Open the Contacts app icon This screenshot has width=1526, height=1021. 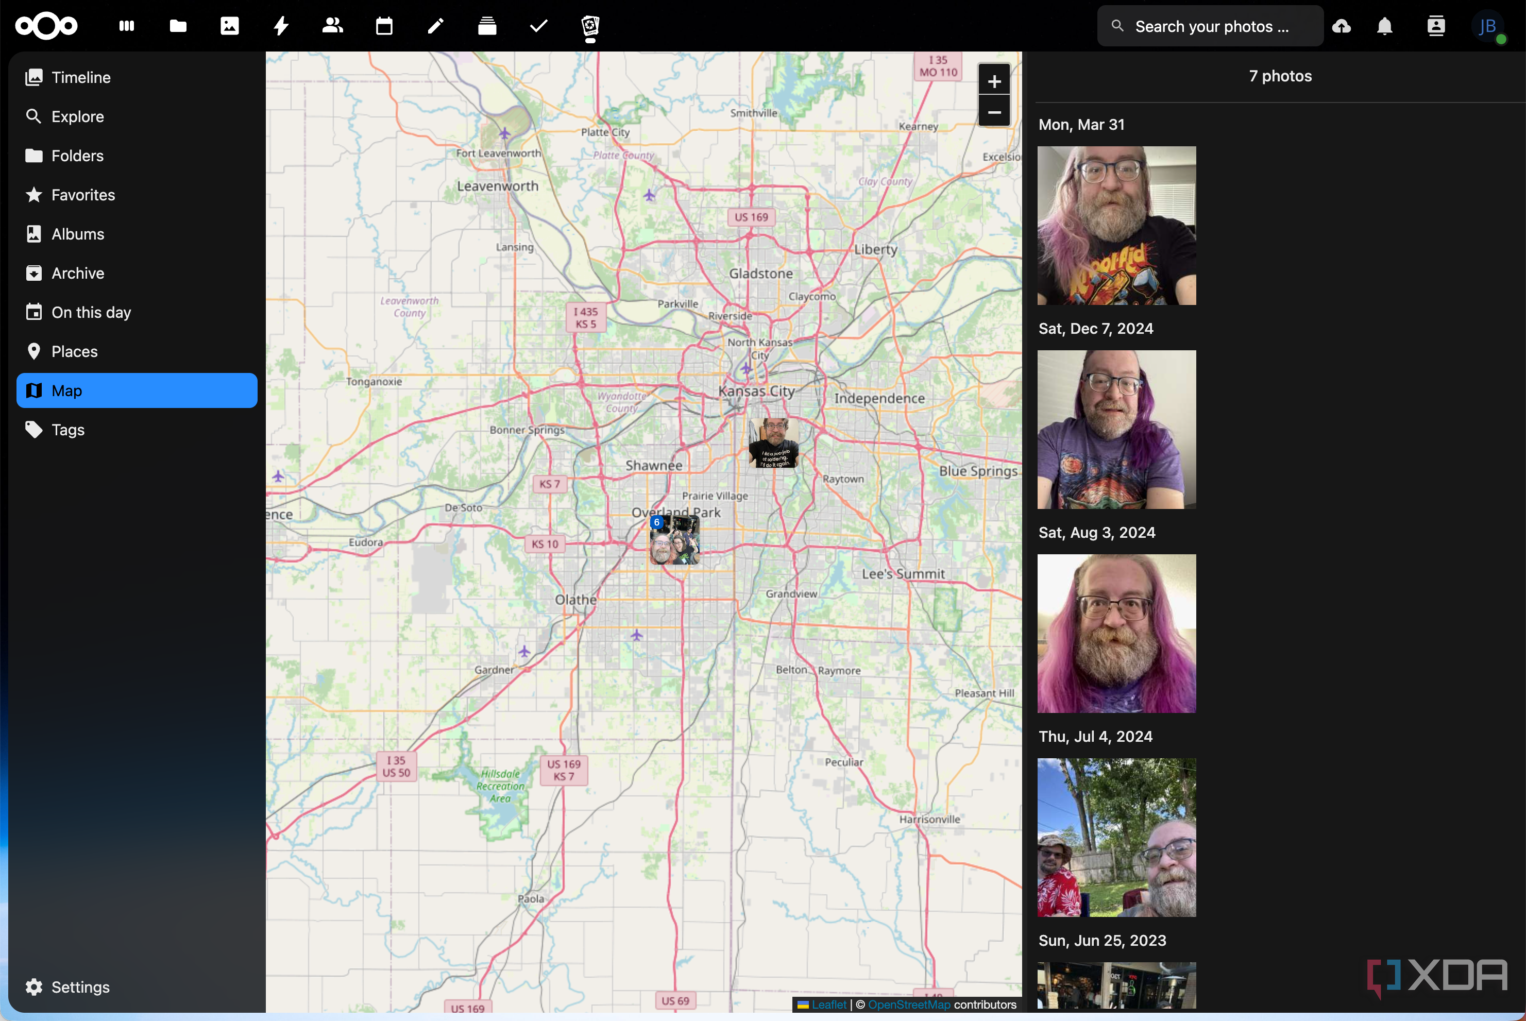point(333,26)
